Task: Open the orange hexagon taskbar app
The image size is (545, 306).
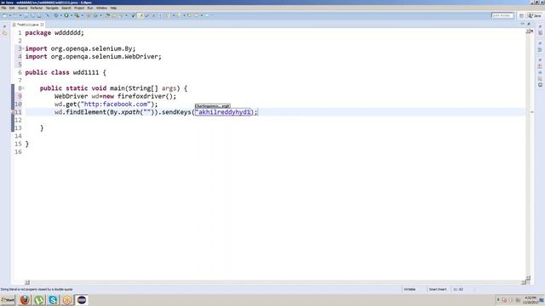Action: [x=67, y=300]
